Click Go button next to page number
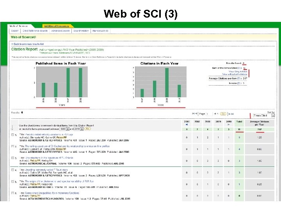Image resolution: width=281 pixels, height=211 pixels. click(223, 114)
